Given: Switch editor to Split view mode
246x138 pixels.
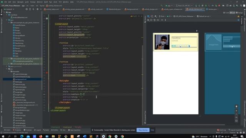Looking at the screenshot, I should click(x=233, y=13).
